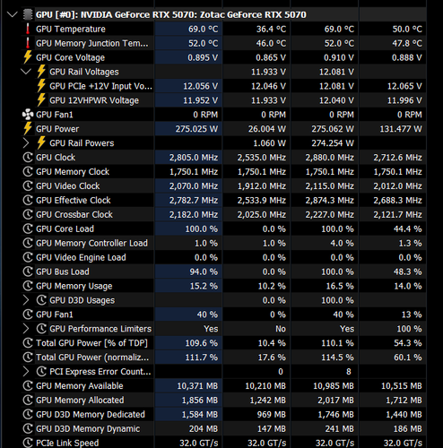Expand the PCI Express Error Count group
Viewport: 443px width, 448px height.
26,372
